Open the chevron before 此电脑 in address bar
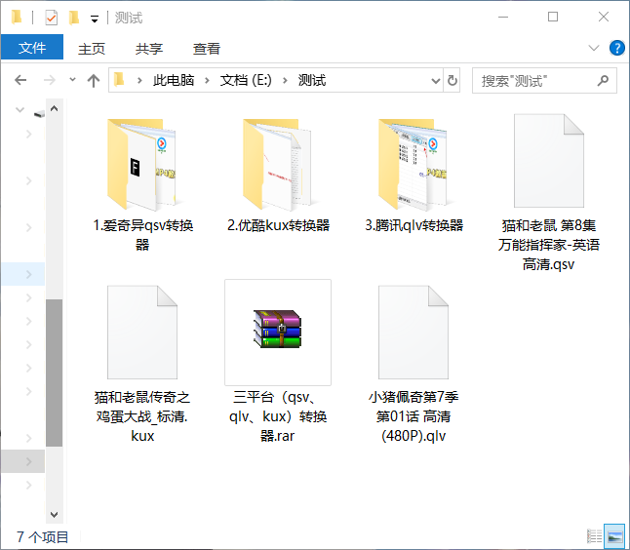Screen dimensions: 630x550 [x=139, y=80]
